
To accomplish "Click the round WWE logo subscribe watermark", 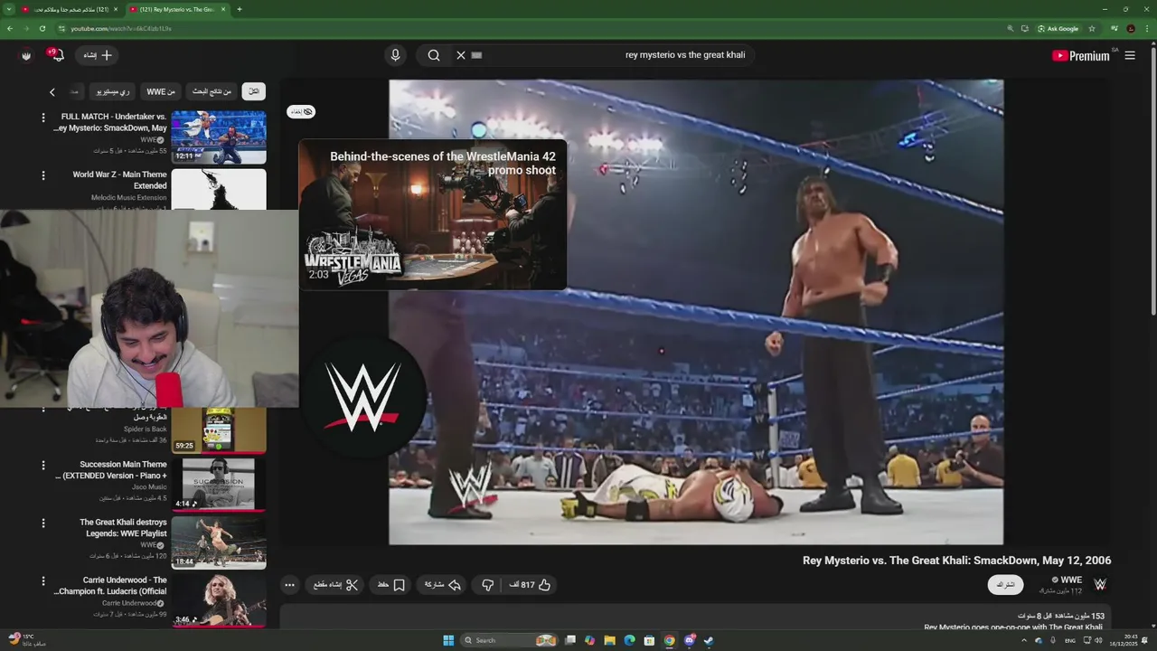I will click(x=363, y=396).
